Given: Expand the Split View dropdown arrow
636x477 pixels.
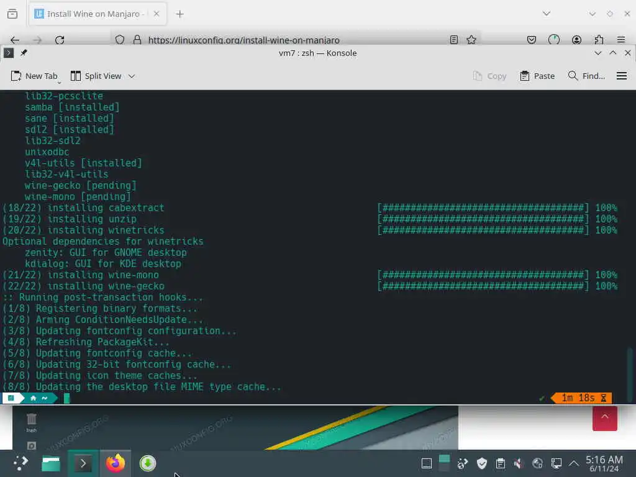Looking at the screenshot, I should point(132,76).
